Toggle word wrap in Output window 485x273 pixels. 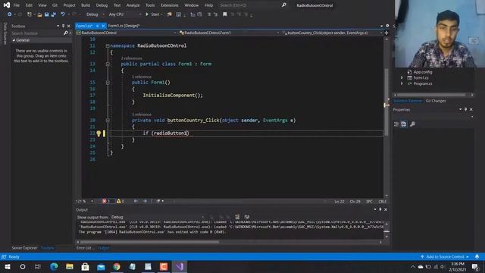pos(247,217)
